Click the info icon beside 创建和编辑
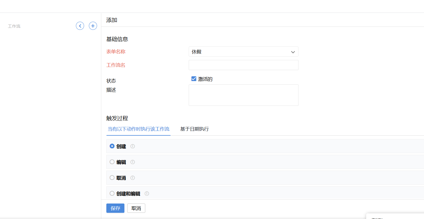Screen dimensions: 424x219 [147, 194]
